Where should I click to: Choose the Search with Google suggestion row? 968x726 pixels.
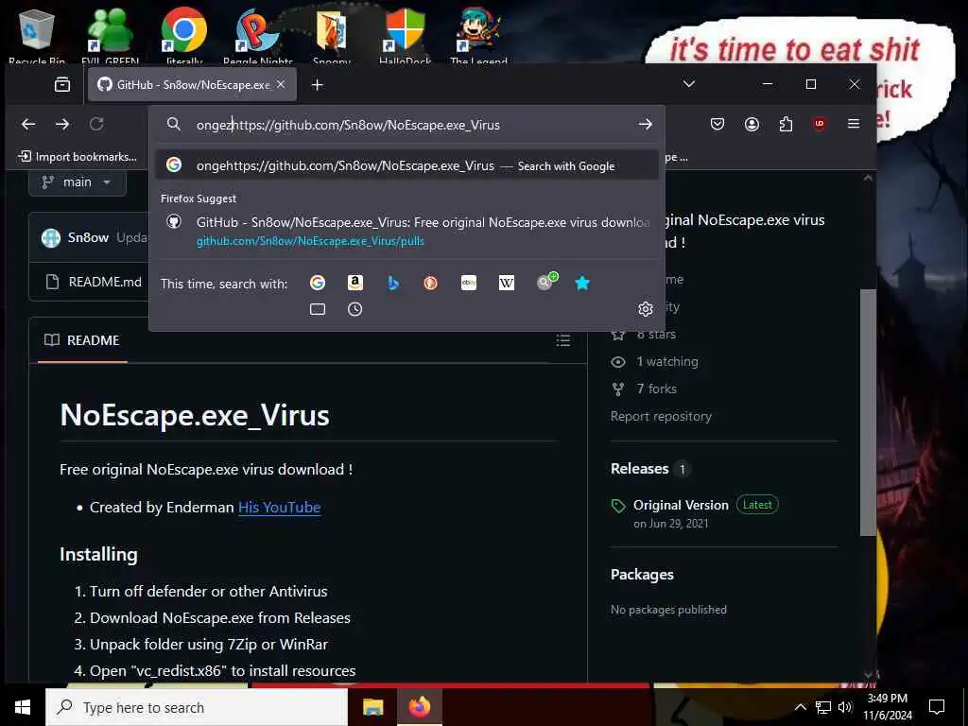pyautogui.click(x=406, y=165)
